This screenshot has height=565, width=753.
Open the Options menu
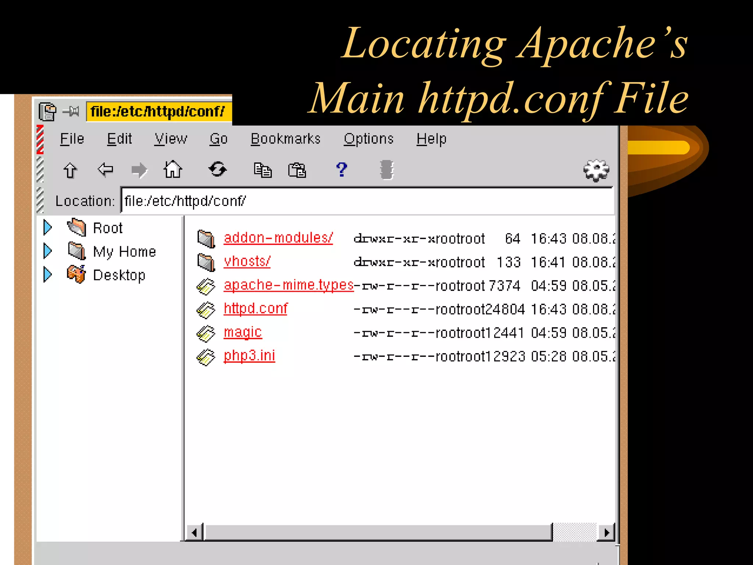369,139
